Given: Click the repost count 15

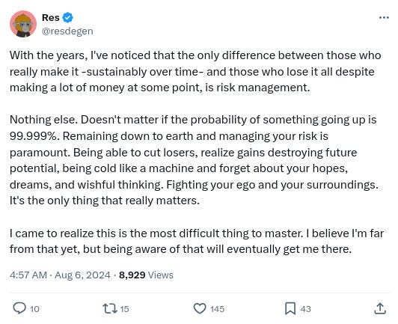Looking at the screenshot, I should point(124,309).
